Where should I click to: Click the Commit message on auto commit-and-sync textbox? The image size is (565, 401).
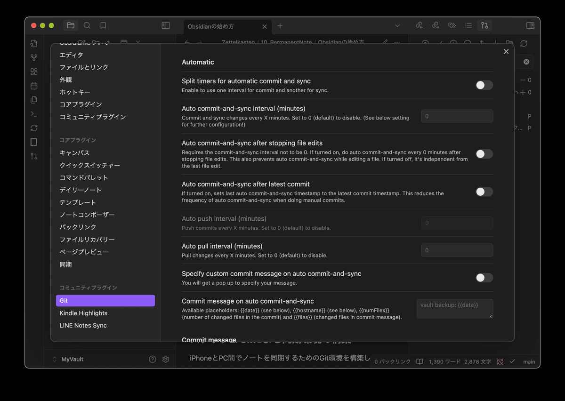point(455,309)
